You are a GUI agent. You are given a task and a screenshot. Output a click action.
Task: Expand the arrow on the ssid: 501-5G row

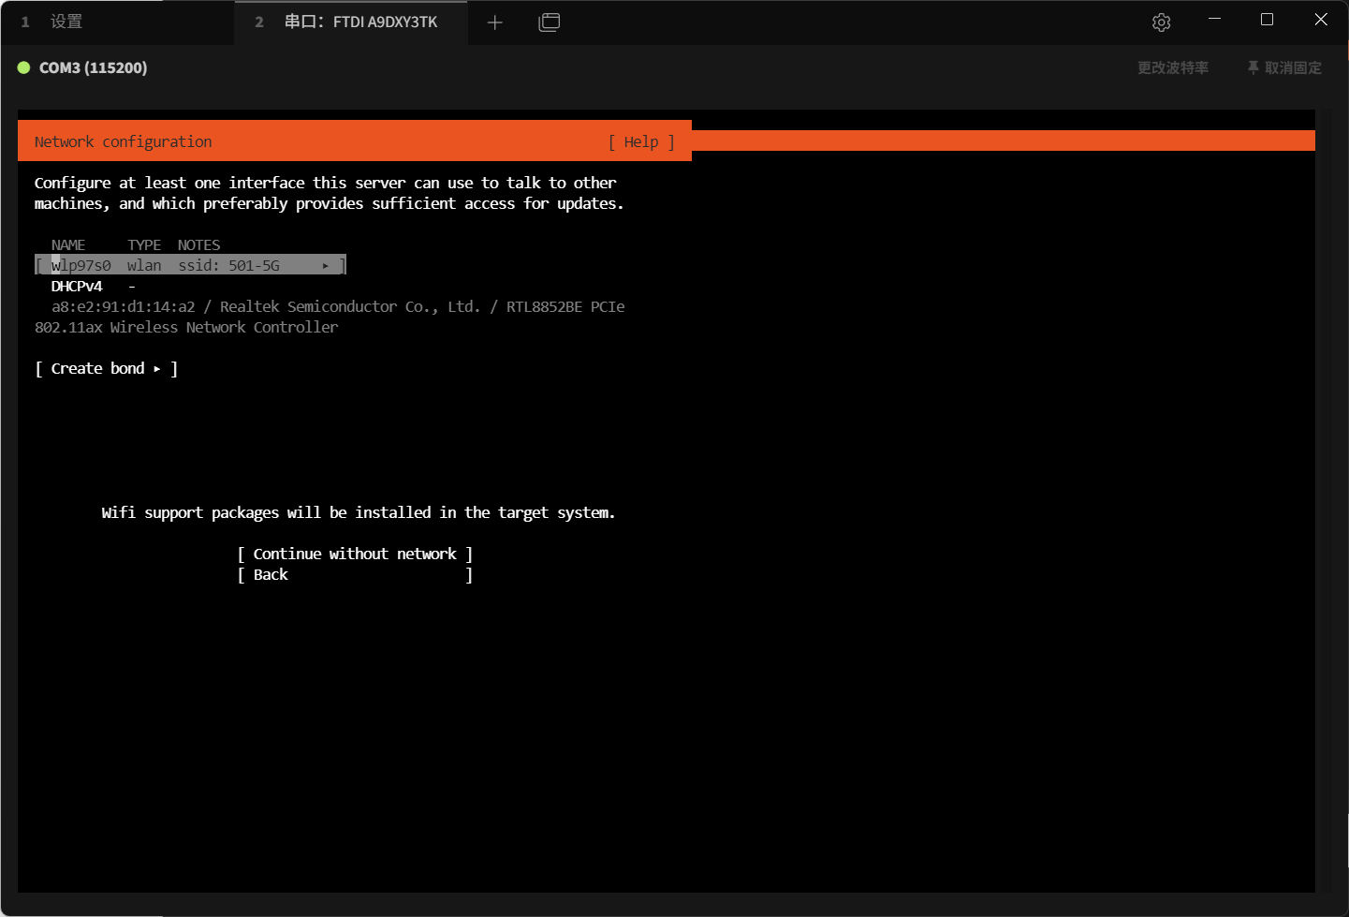tap(326, 266)
